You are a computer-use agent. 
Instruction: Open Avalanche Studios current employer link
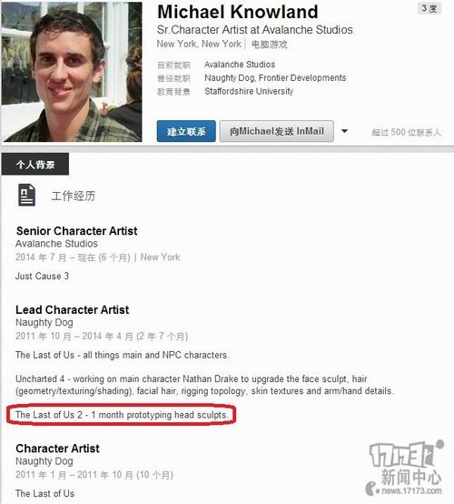[240, 65]
